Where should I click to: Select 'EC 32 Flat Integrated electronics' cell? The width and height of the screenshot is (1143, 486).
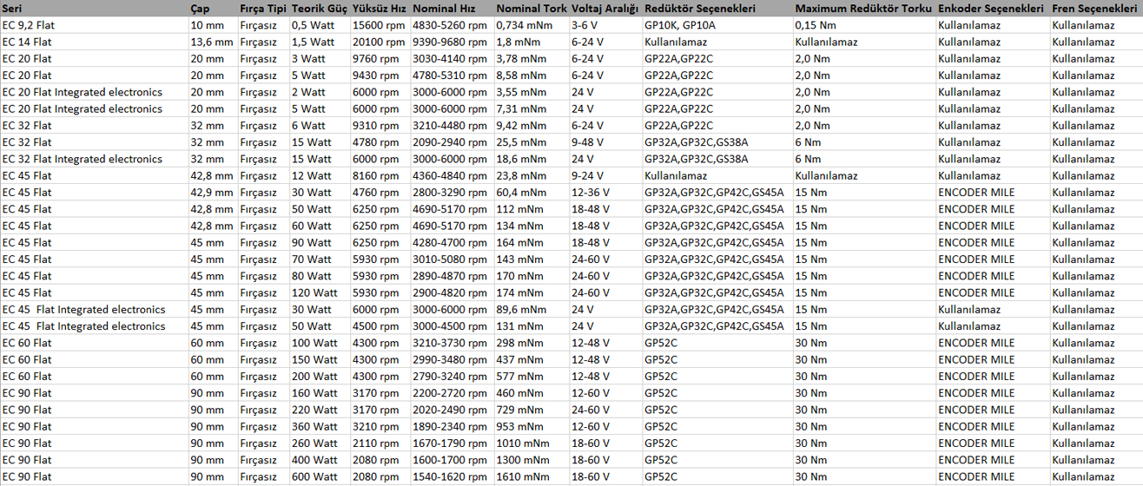pyautogui.click(x=94, y=159)
